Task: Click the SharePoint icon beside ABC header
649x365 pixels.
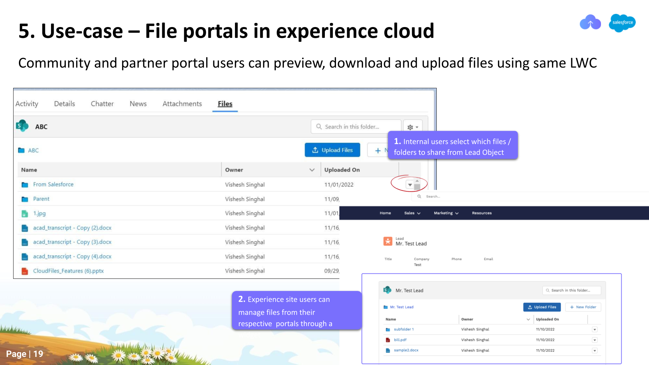Action: [x=22, y=126]
